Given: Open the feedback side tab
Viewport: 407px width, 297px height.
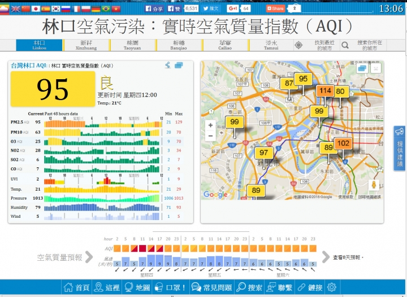Looking at the screenshot, I should tap(400, 148).
